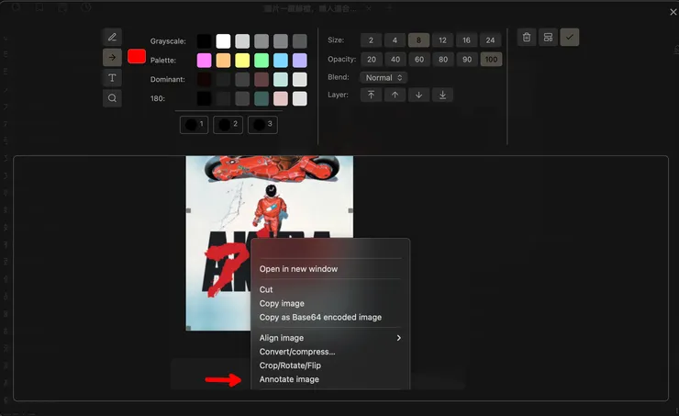Open the Blend mode Normal dropdown
The image size is (679, 416).
click(384, 77)
